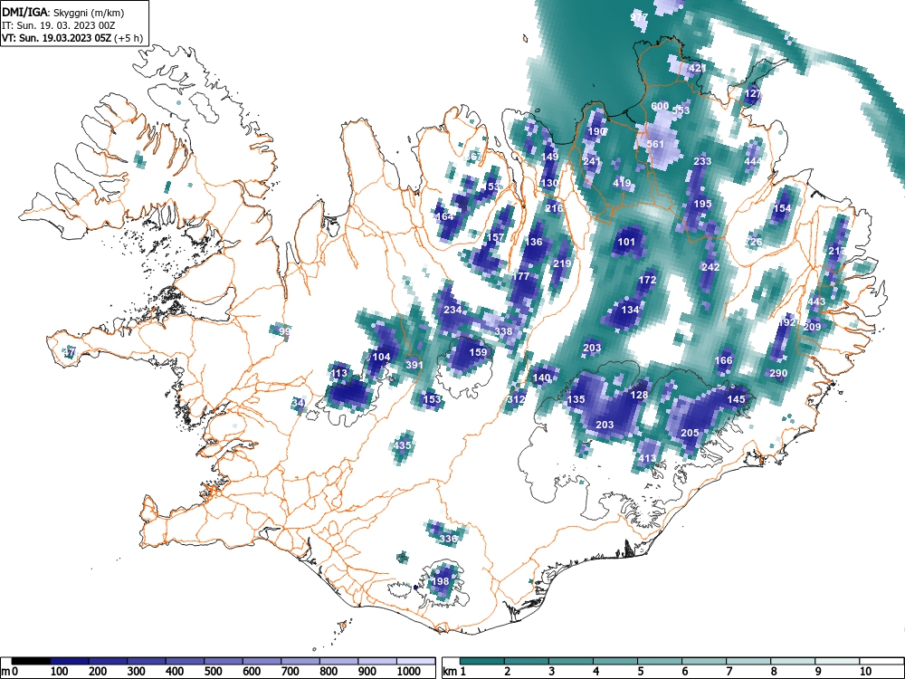Image resolution: width=905 pixels, height=679 pixels.
Task: Click the visibility value 443
Action: [x=816, y=301]
